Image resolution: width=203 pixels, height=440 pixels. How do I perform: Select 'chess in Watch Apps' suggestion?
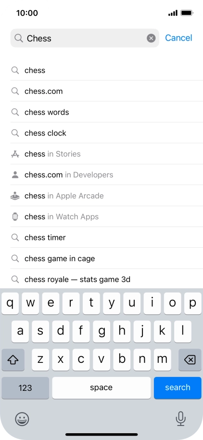tap(107, 217)
